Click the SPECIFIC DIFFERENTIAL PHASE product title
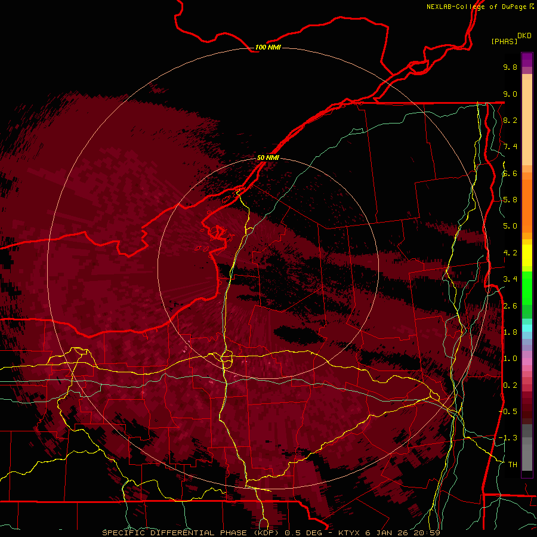Viewport: 537px width, 537px height. (x=175, y=533)
